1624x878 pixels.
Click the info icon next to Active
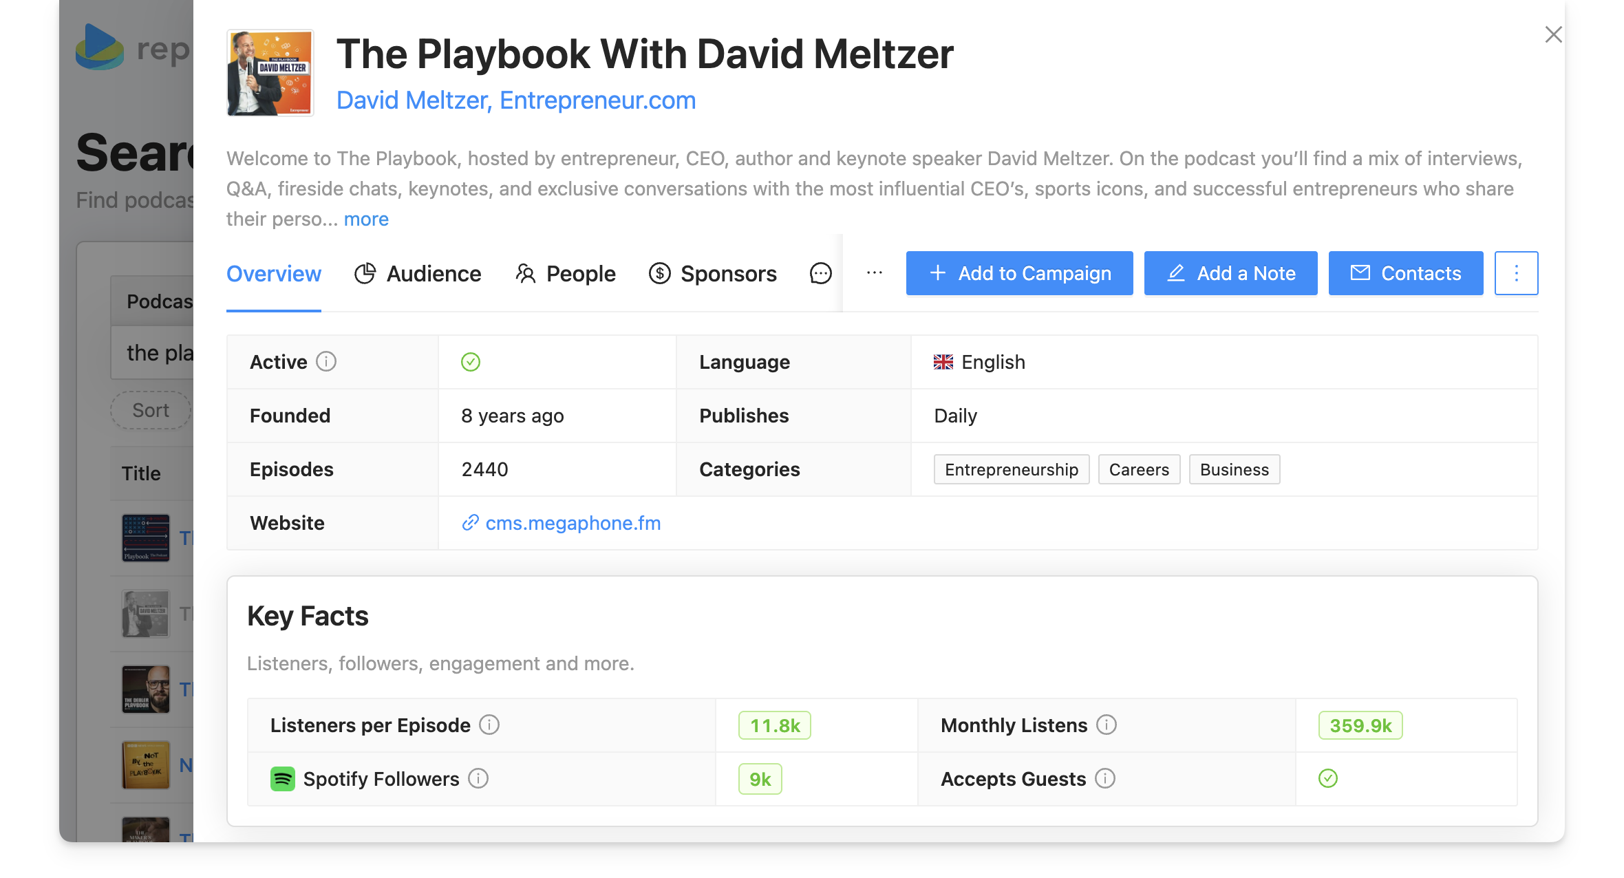(325, 361)
